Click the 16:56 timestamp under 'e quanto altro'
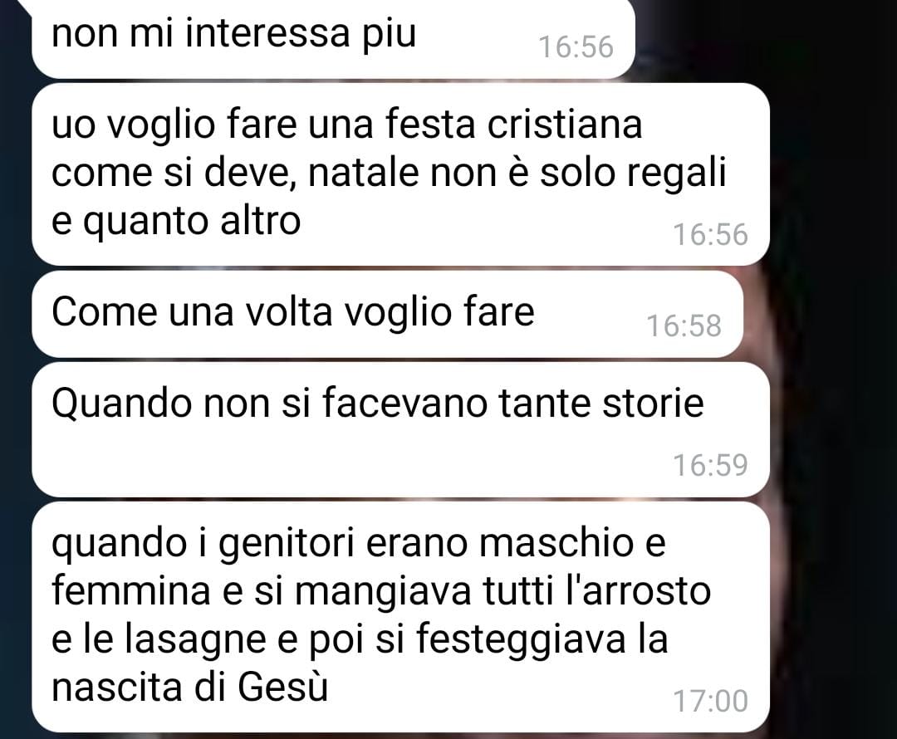 [x=710, y=234]
